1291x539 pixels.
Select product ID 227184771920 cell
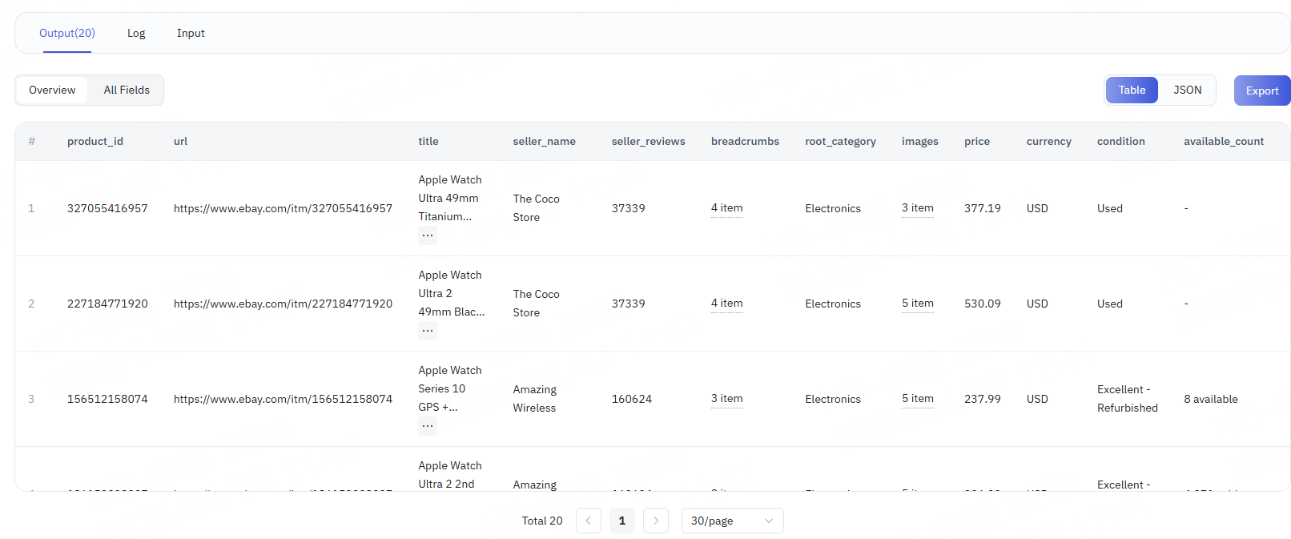click(107, 304)
